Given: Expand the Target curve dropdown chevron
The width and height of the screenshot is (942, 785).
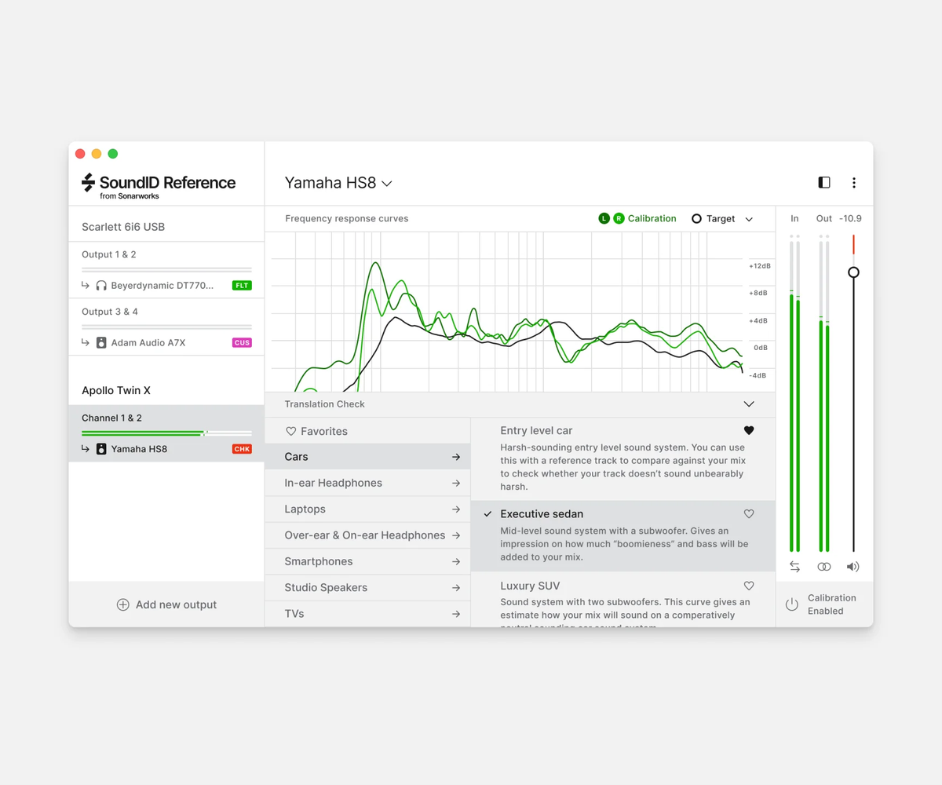Looking at the screenshot, I should point(749,219).
